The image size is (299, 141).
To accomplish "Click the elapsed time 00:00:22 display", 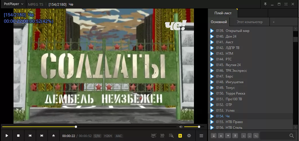I will [69, 136].
